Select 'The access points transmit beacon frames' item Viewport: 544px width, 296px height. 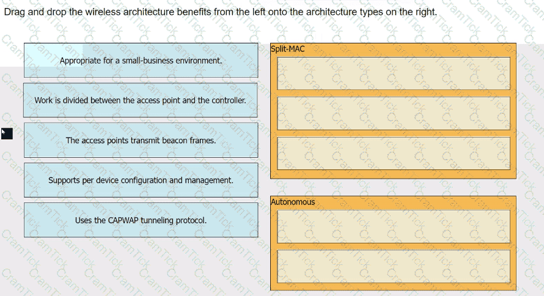(x=141, y=140)
